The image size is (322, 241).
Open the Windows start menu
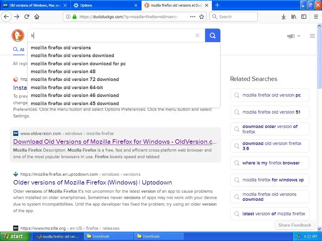(15, 236)
